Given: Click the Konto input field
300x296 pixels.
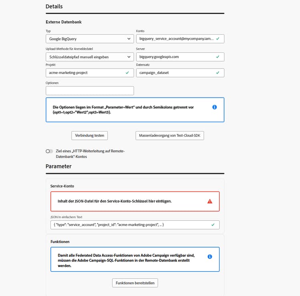Looking at the screenshot, I should pyautogui.click(x=180, y=39).
